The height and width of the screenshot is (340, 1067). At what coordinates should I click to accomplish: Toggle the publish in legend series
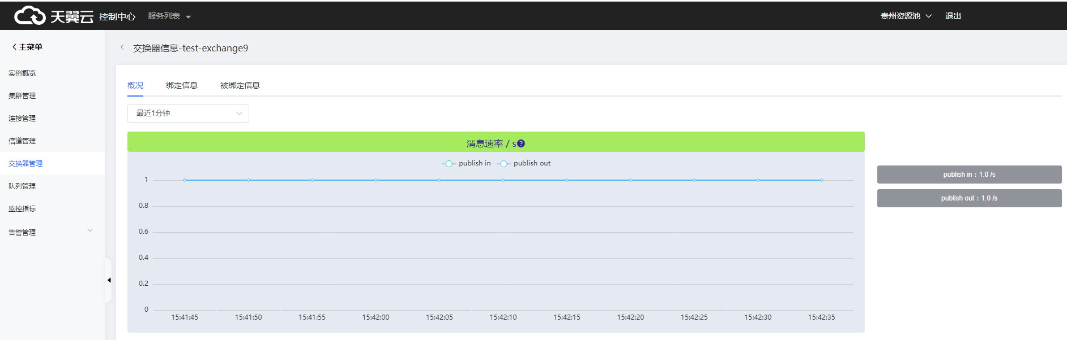coord(467,163)
